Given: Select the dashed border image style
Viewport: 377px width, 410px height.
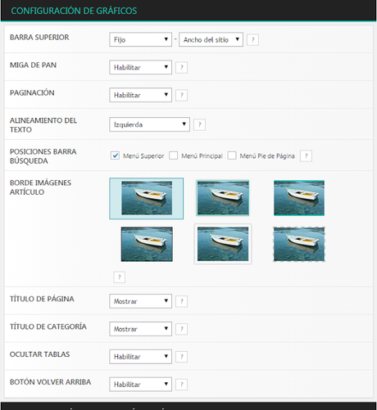Looking at the screenshot, I should click(299, 244).
